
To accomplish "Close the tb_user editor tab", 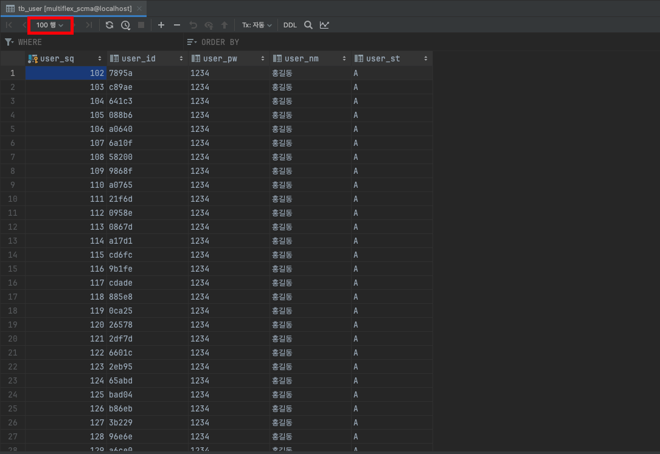I will tap(139, 9).
